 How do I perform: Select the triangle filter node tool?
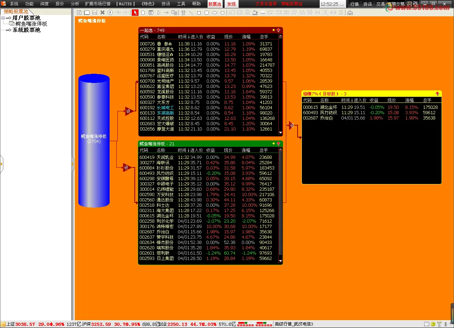(159, 12)
